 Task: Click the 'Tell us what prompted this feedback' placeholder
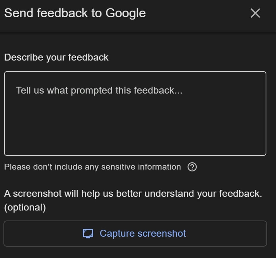[x=99, y=90]
